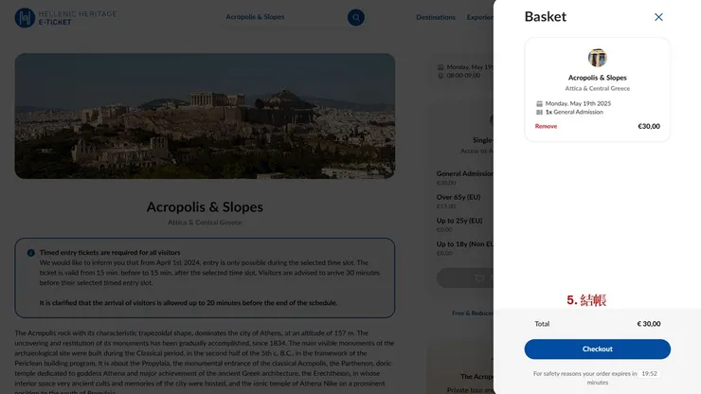Close the Basket panel

(658, 17)
